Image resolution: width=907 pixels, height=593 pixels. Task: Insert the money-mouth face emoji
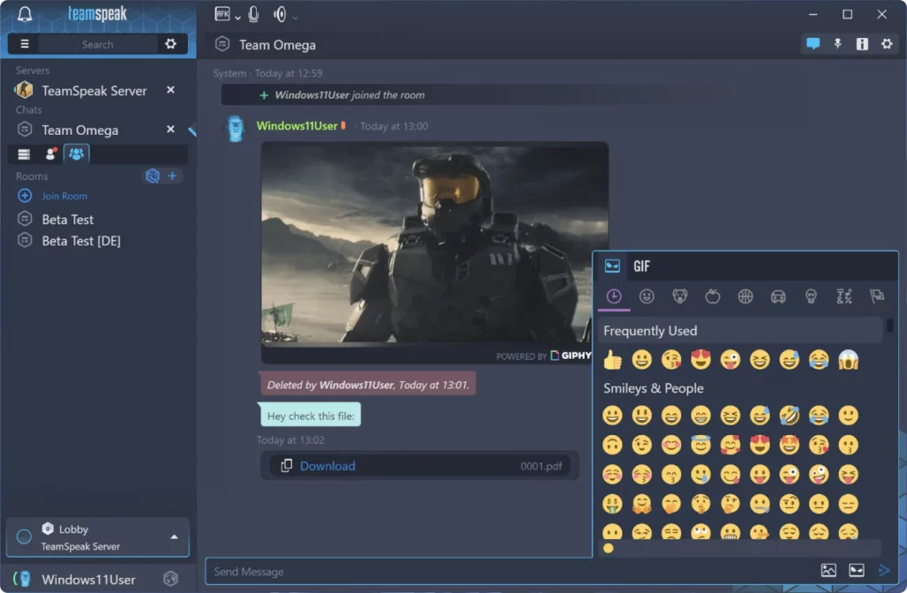pos(612,503)
